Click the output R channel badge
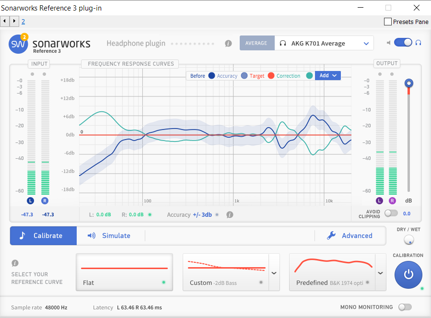 [x=392, y=200]
